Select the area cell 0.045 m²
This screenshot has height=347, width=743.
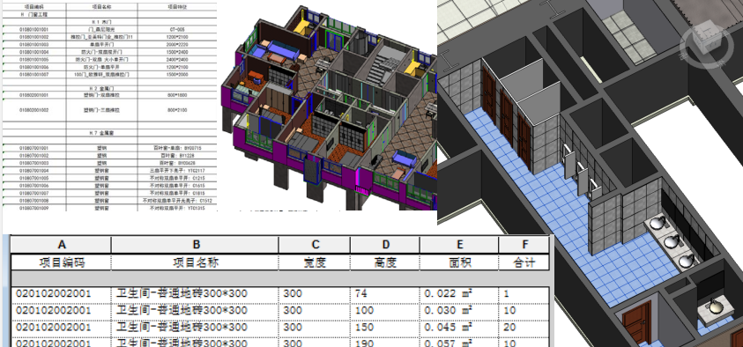click(459, 328)
